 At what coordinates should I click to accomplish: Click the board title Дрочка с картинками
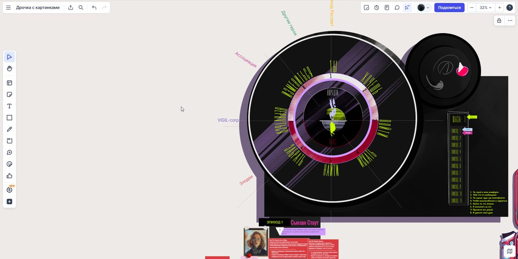click(x=38, y=8)
